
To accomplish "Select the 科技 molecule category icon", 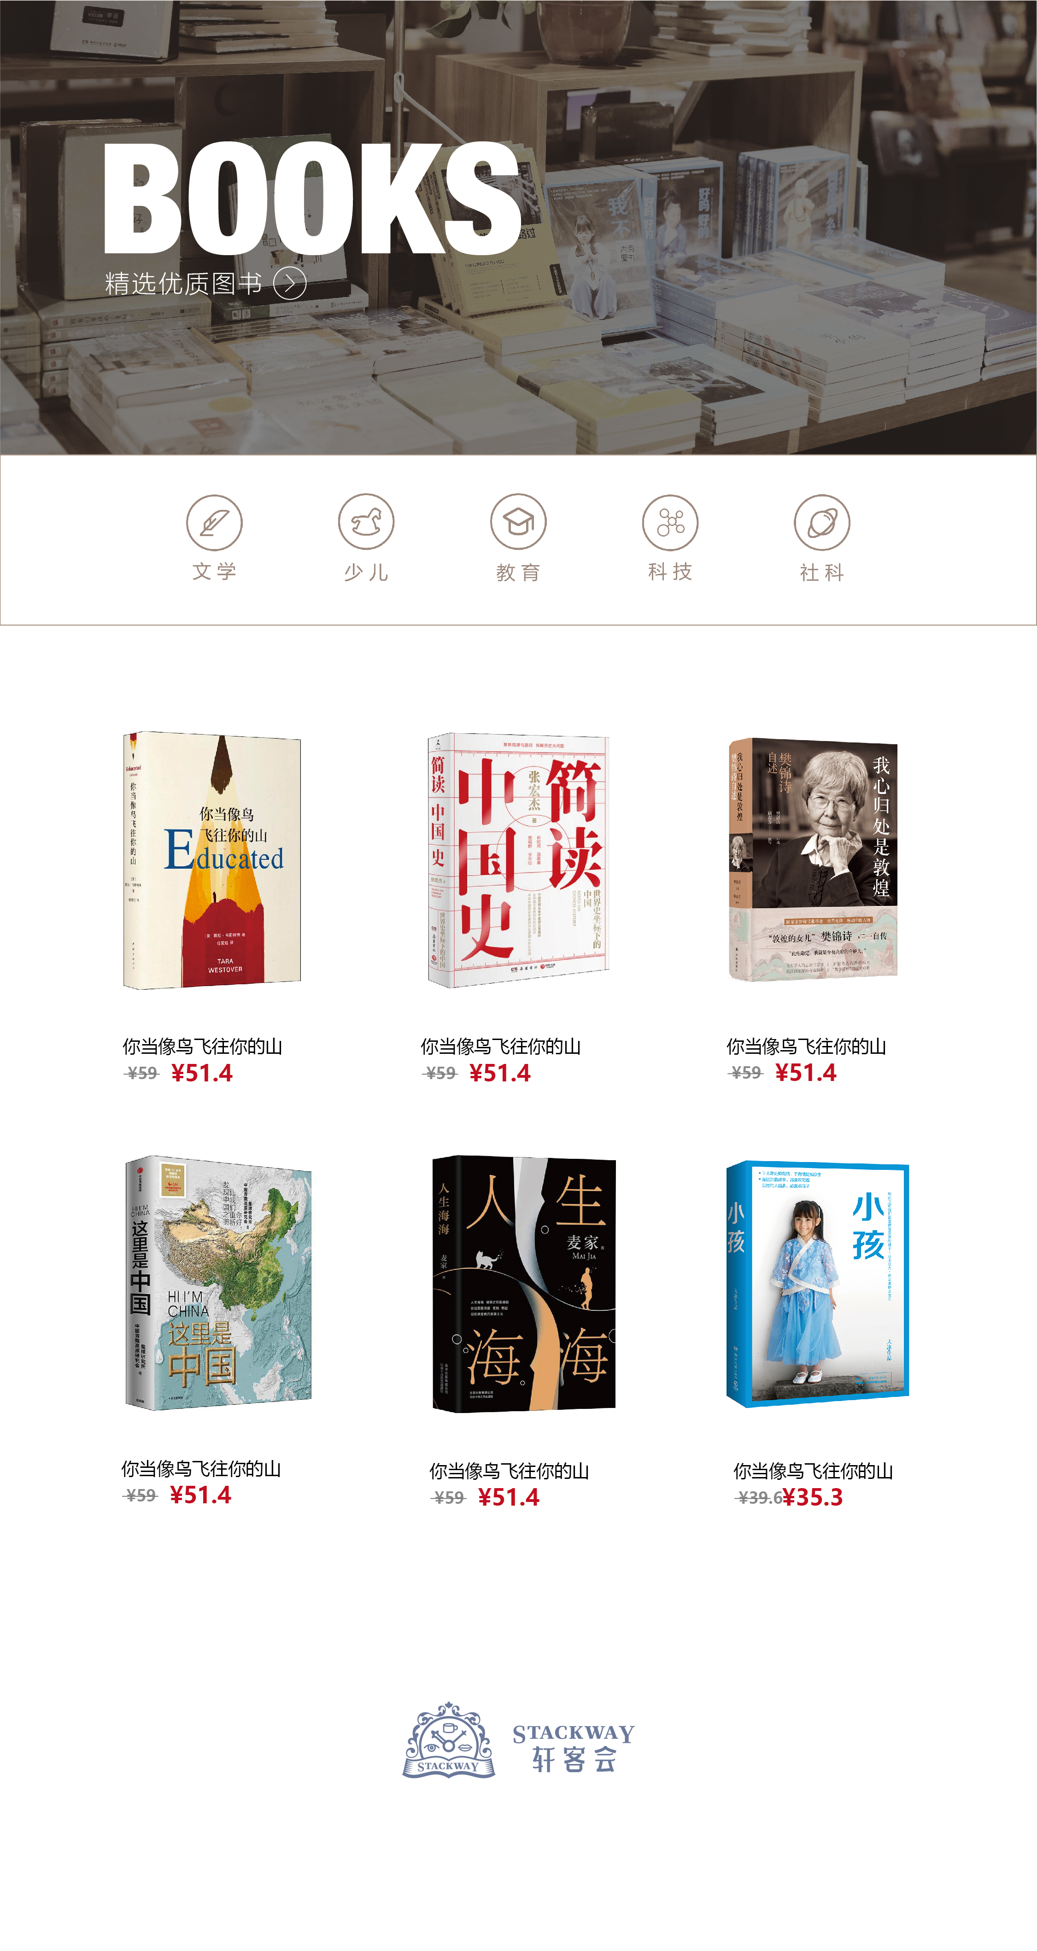I will pos(670,522).
